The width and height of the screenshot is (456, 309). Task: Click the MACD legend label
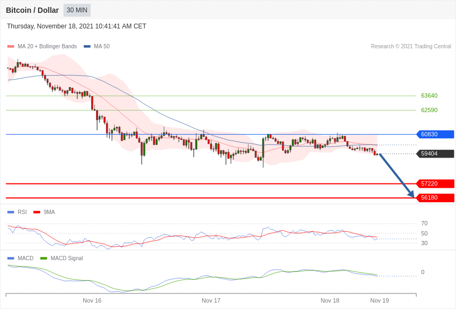(x=26, y=258)
